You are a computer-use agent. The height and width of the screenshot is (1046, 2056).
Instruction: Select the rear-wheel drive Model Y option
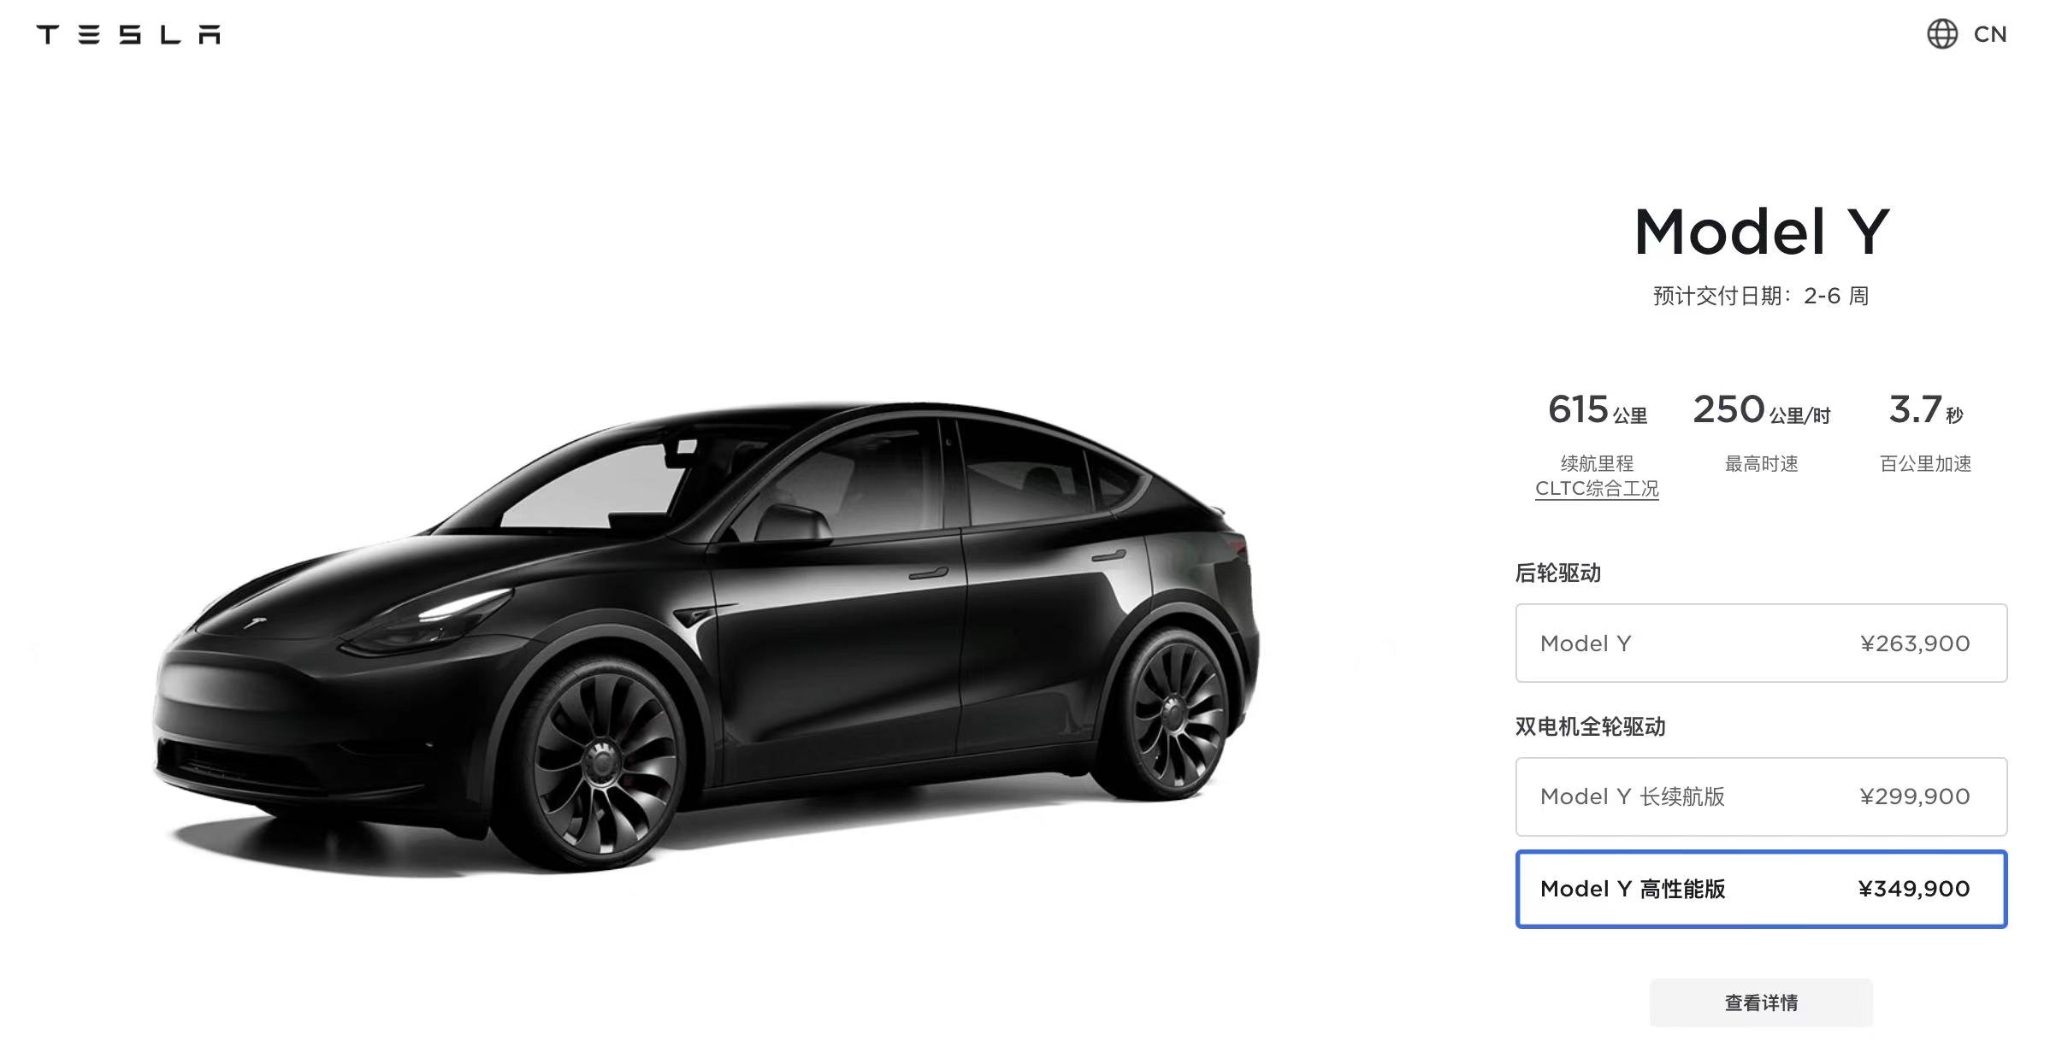click(x=1761, y=643)
